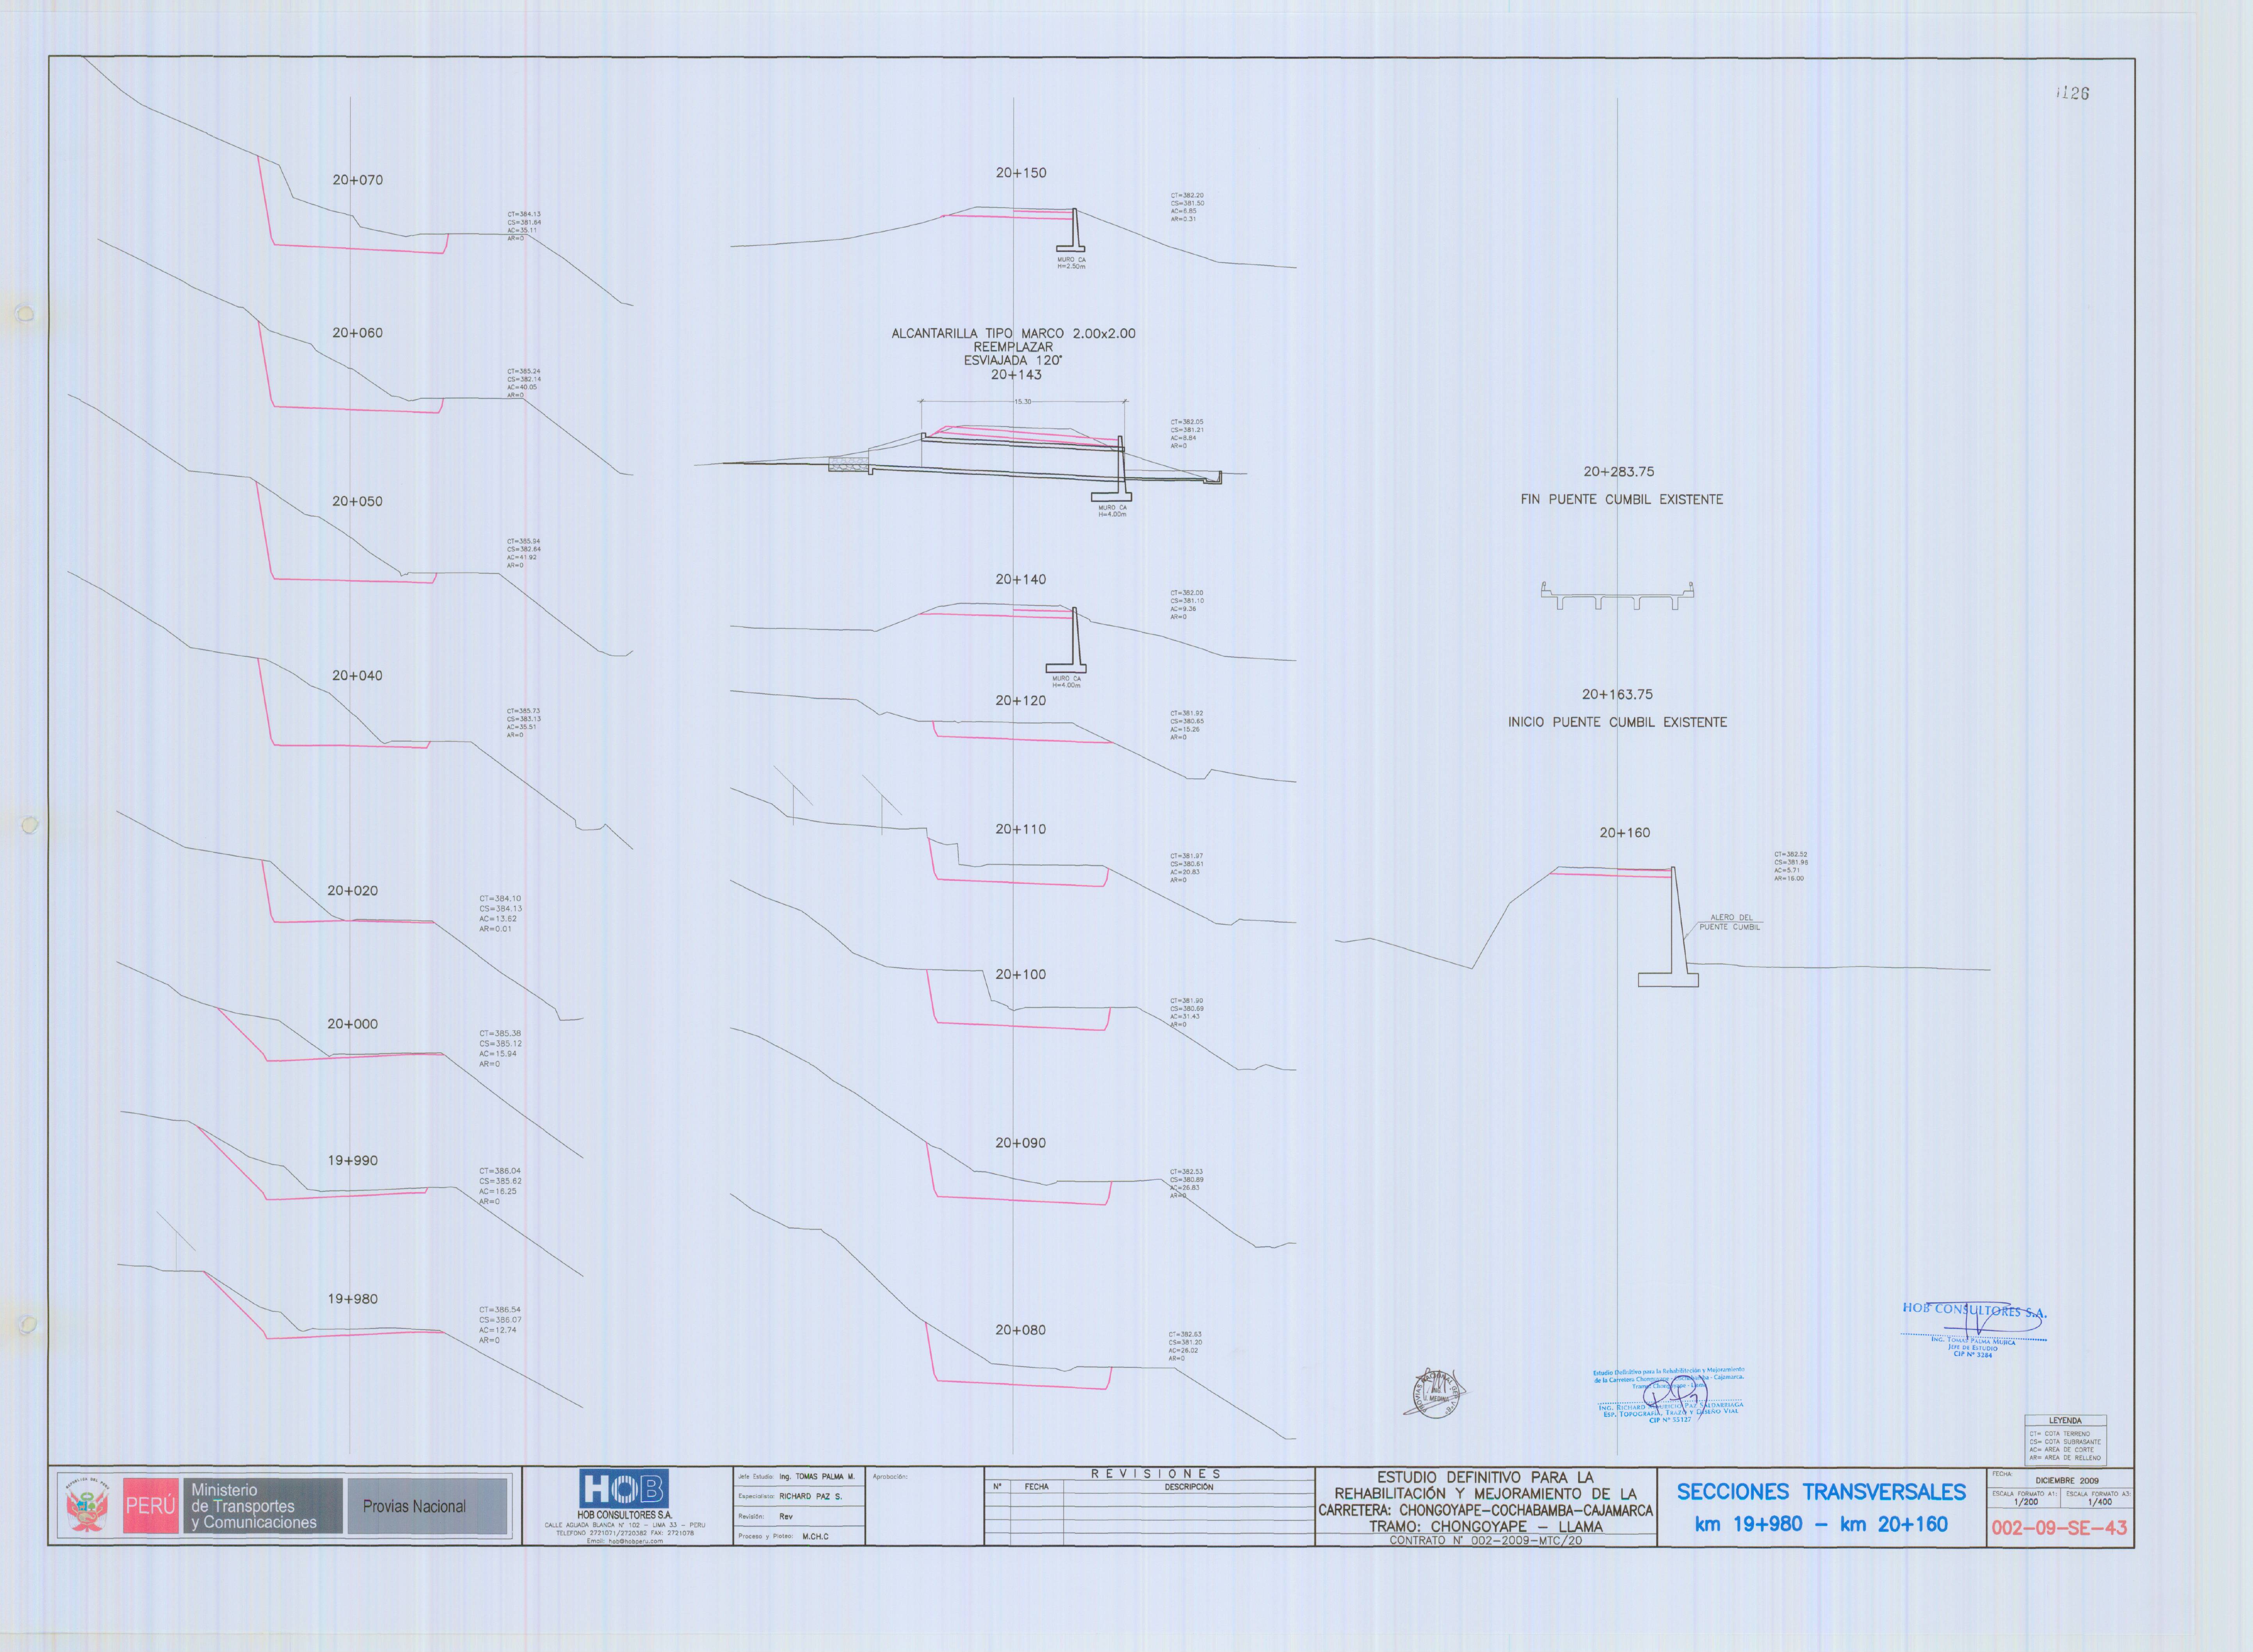2253x1652 pixels.
Task: Click the "CT=386.04" elevation value at 19+990
Action: (x=500, y=1171)
